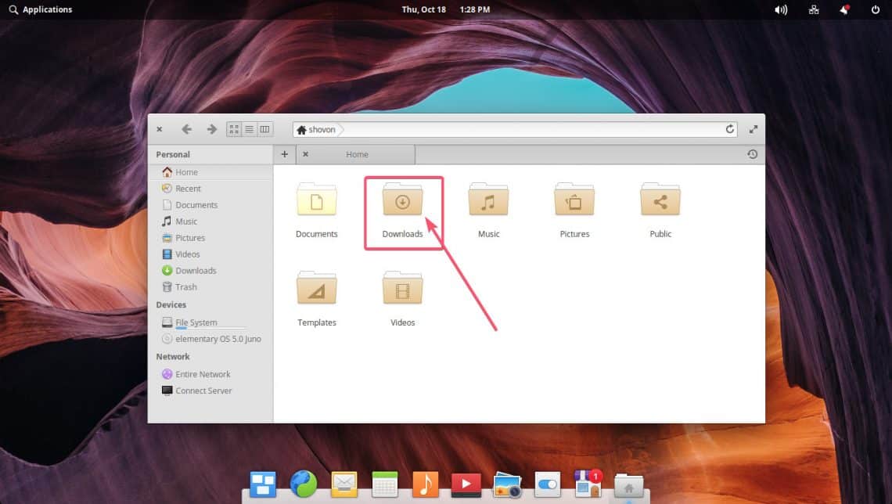Open File System under Devices
Image resolution: width=892 pixels, height=504 pixels.
210,322
